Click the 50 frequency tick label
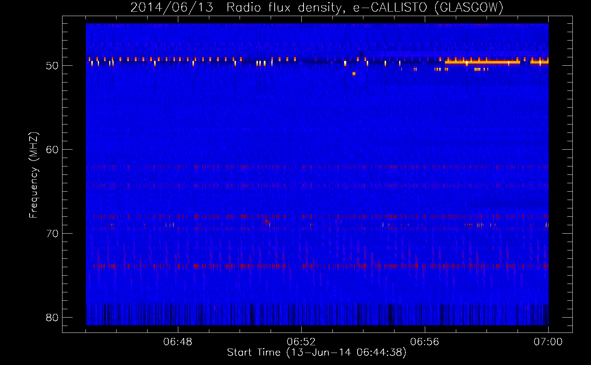The image size is (591, 365). pos(52,66)
